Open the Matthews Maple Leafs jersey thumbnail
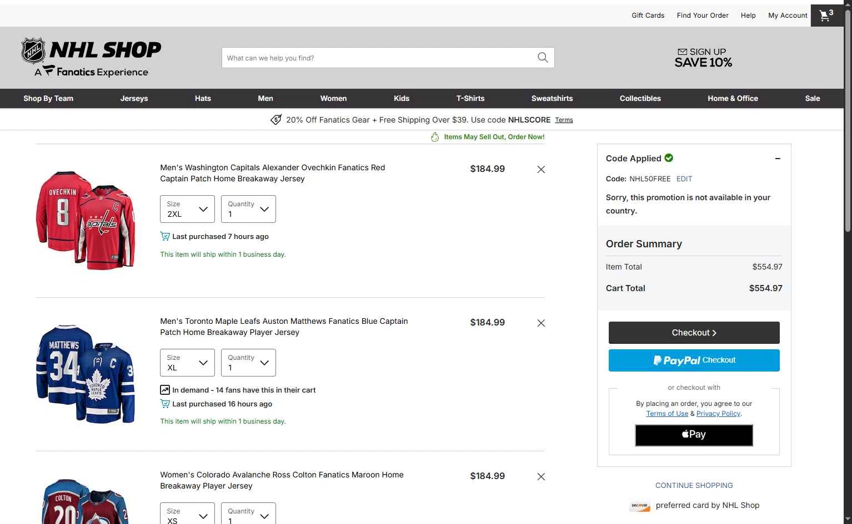The image size is (852, 524). click(86, 374)
